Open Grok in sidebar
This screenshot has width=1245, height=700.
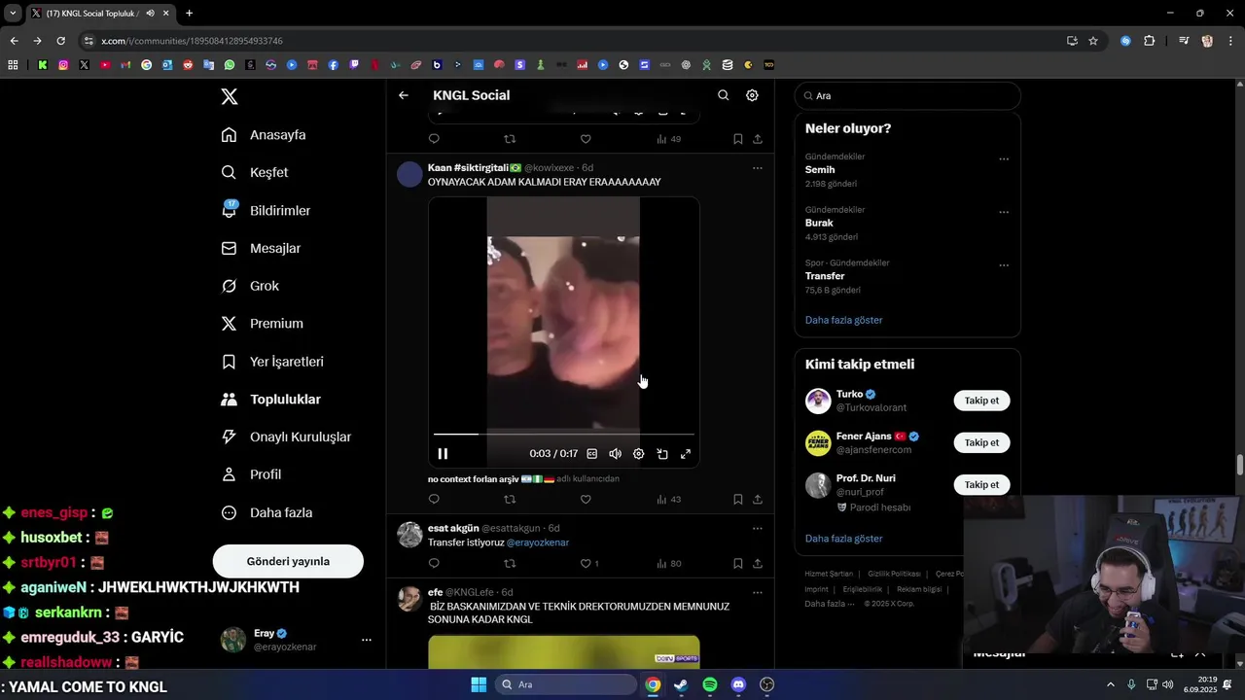pos(250,286)
